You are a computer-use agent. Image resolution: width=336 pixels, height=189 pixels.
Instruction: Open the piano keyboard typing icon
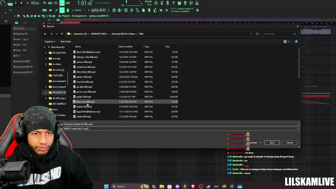pyautogui.click(x=44, y=10)
